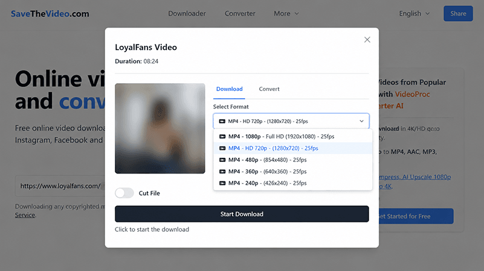The height and width of the screenshot is (271, 484).
Task: Click the Select Format dropdown chevron
Action: [361, 121]
